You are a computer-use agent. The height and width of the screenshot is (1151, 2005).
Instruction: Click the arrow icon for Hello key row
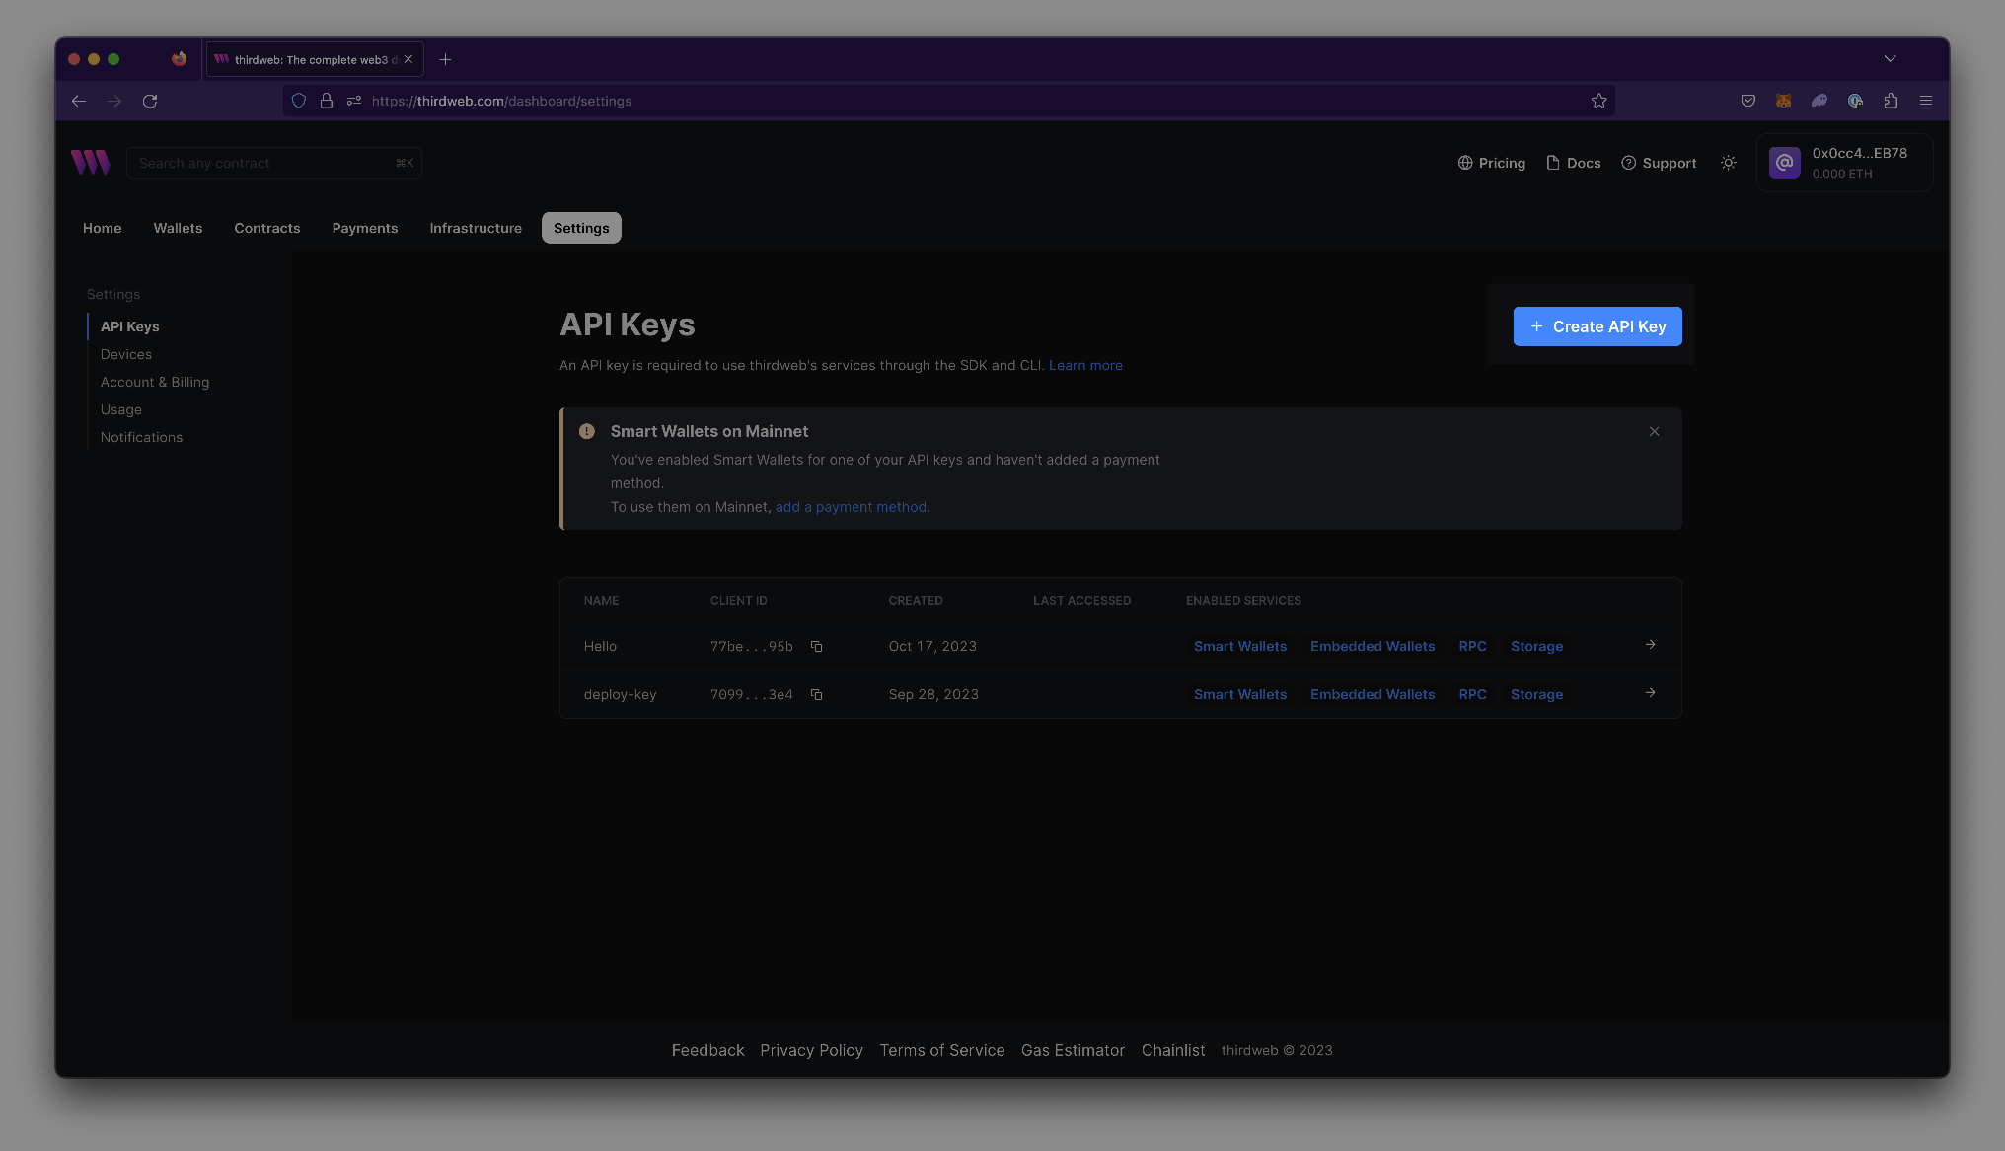pos(1650,644)
